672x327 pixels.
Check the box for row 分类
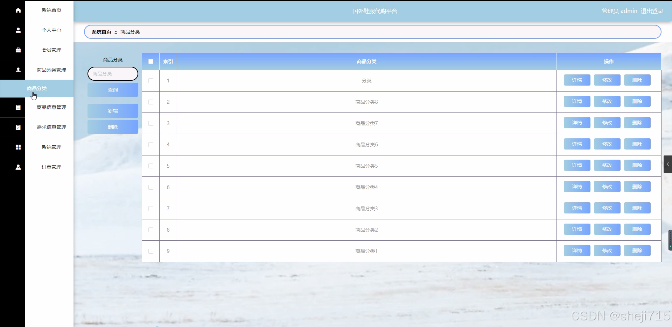[x=151, y=81]
